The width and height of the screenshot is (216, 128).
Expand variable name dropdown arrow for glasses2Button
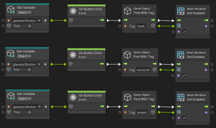click(39, 64)
